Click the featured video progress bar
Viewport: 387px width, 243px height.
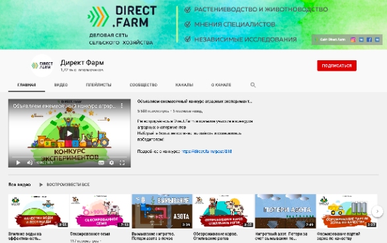click(69, 157)
